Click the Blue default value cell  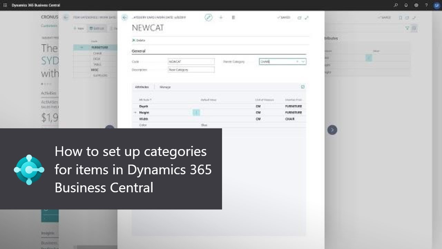tap(204, 125)
